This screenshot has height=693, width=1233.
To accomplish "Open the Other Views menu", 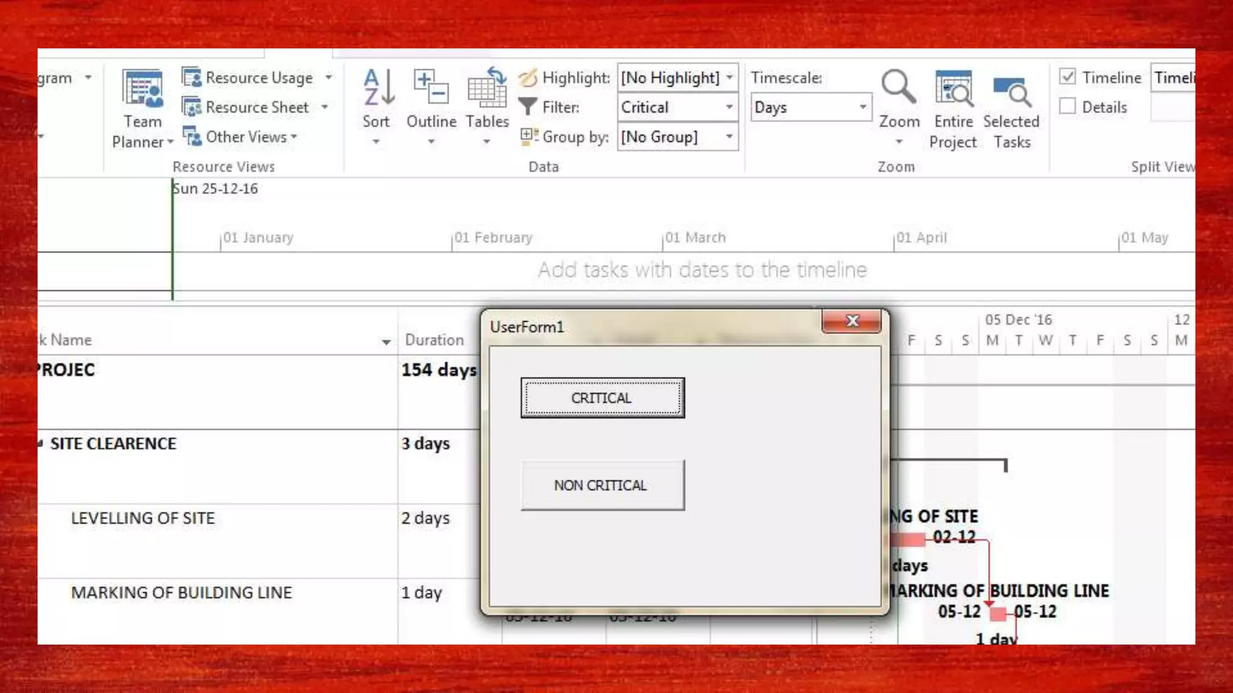I will pos(246,137).
